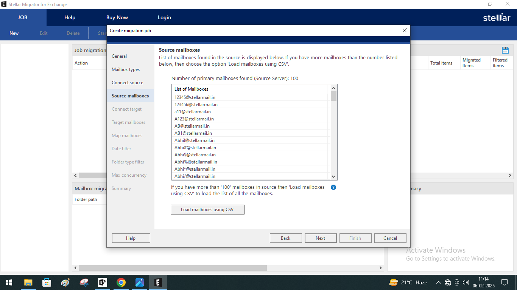Image resolution: width=517 pixels, height=290 pixels.
Task: Show hidden tray icons chevron
Action: [438, 282]
